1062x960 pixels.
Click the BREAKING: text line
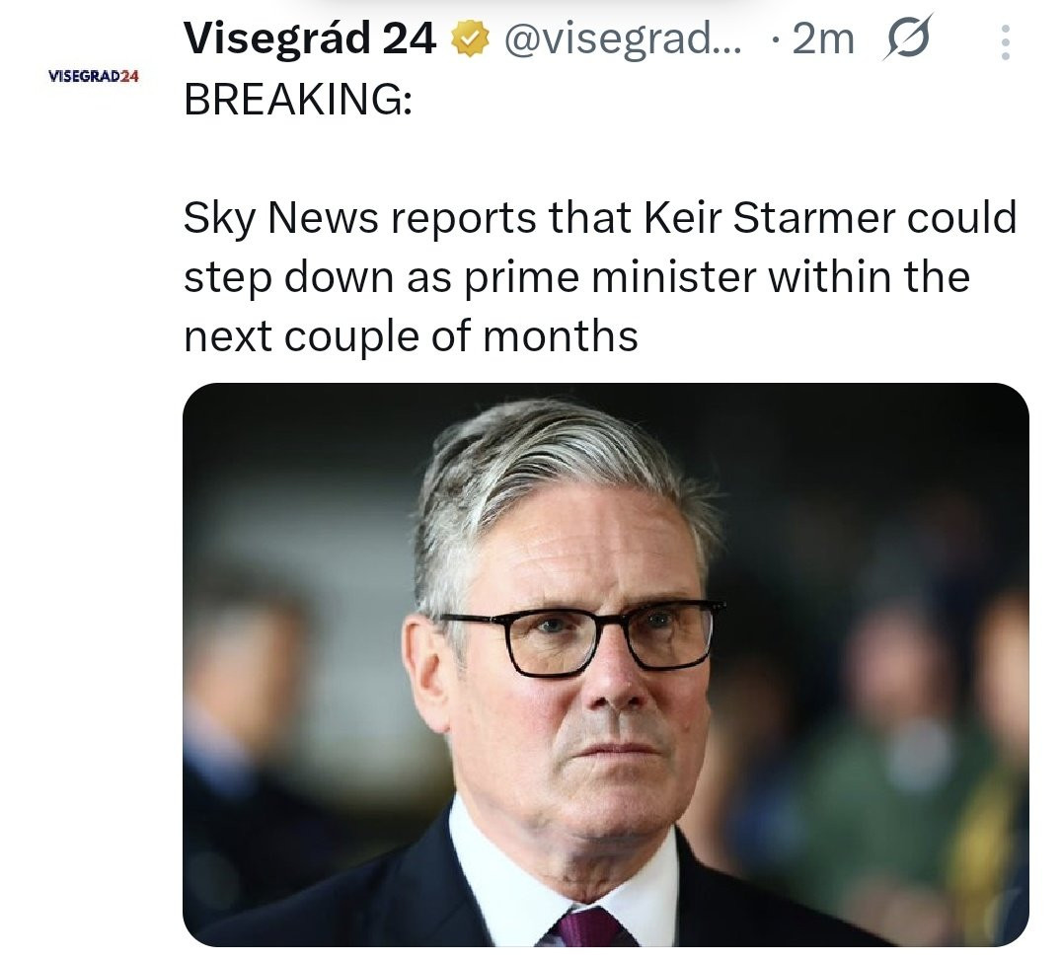[x=298, y=101]
